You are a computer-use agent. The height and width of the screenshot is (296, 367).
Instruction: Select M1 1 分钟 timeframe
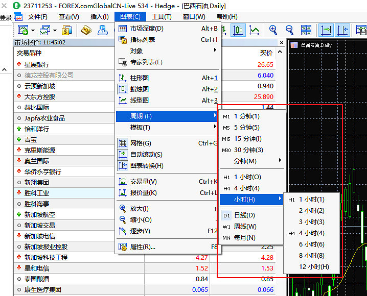click(252, 116)
